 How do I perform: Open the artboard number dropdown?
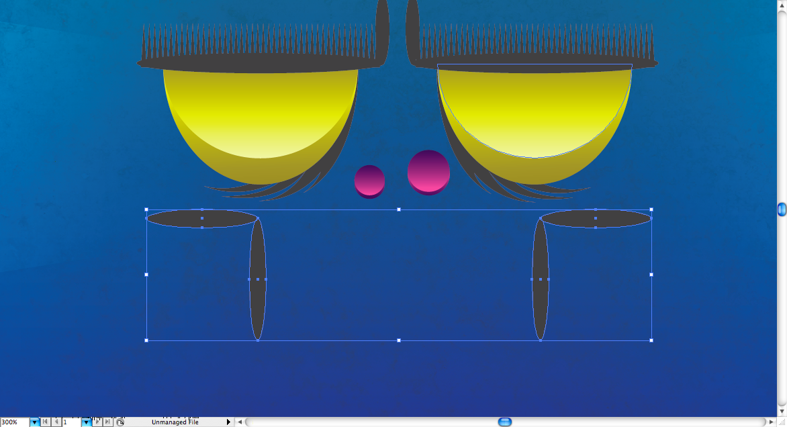pos(86,422)
